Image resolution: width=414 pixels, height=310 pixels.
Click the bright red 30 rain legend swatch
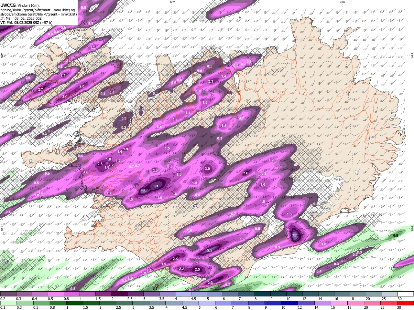406,303
